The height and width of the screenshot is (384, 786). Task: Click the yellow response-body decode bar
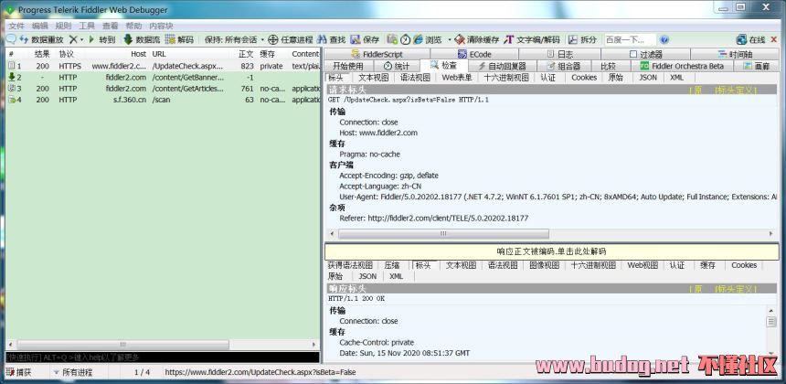tap(551, 251)
